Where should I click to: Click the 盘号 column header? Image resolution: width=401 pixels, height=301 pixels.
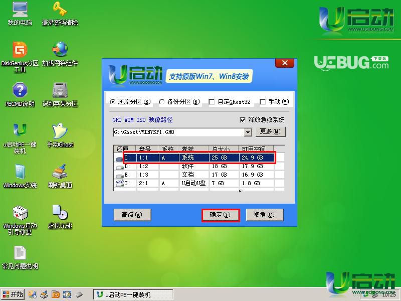point(147,149)
